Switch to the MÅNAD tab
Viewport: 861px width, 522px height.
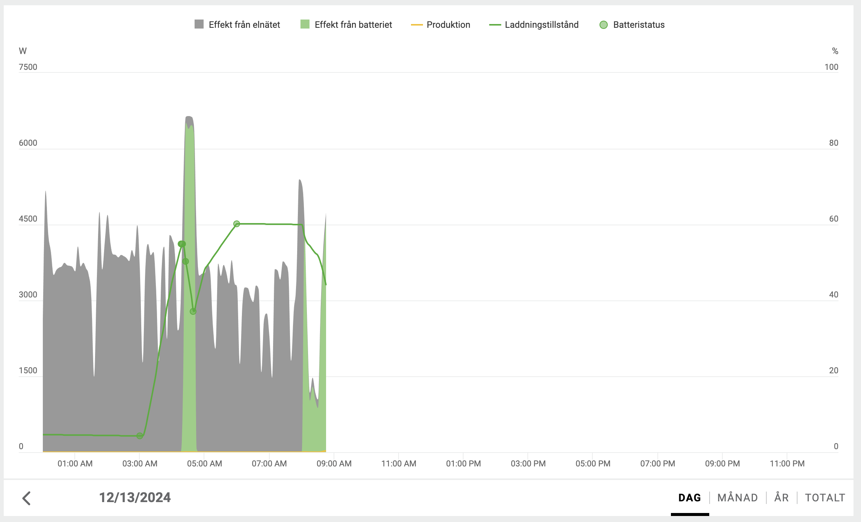tap(737, 498)
